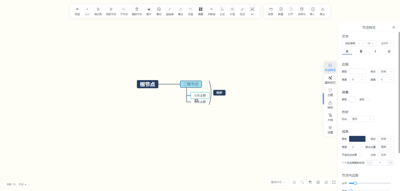
Task: Close the 节点样式 panel
Action: (394, 27)
